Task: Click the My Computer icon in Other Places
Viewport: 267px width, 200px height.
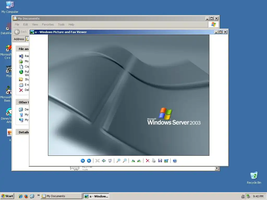Action: click(21, 115)
